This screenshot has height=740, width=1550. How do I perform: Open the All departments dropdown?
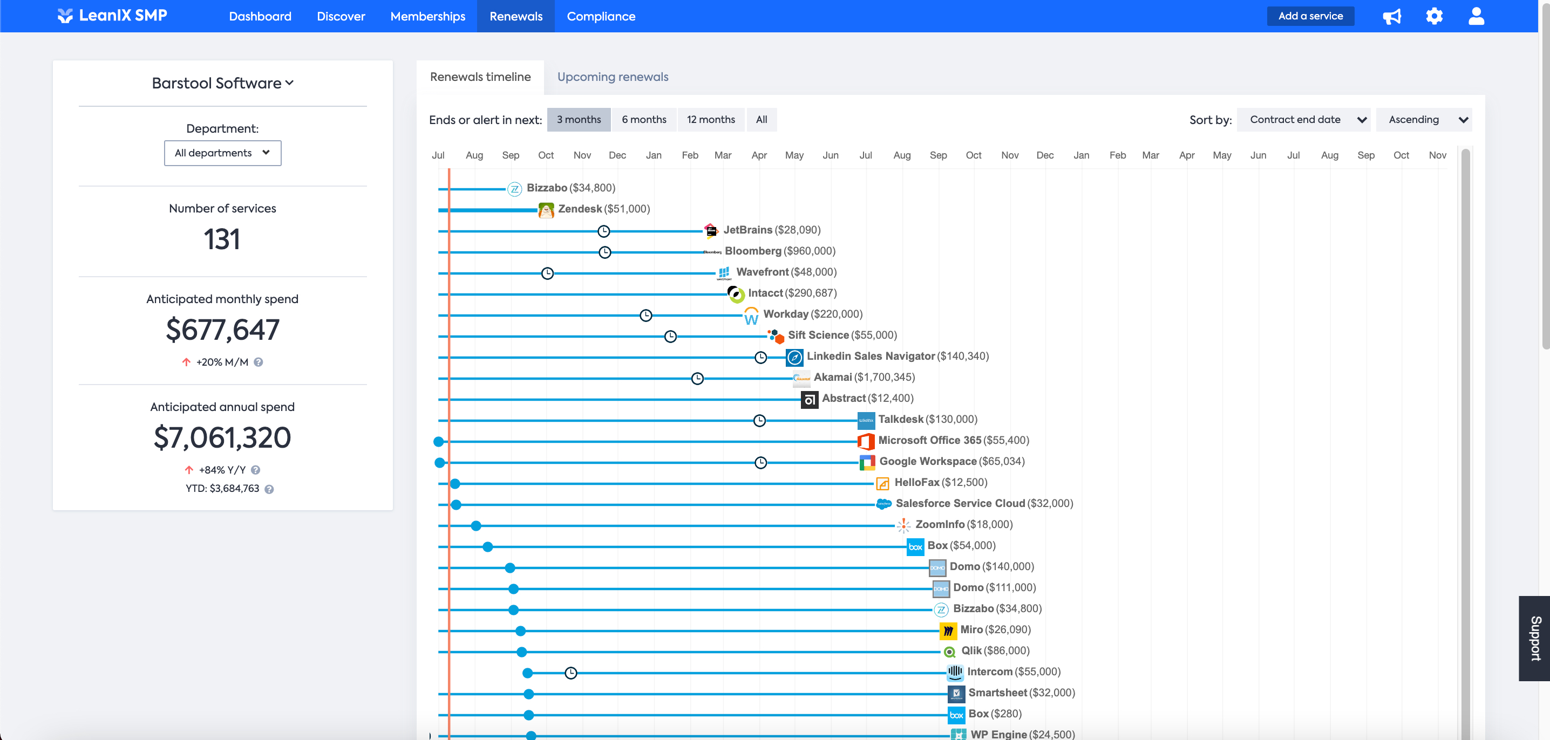[x=223, y=153]
